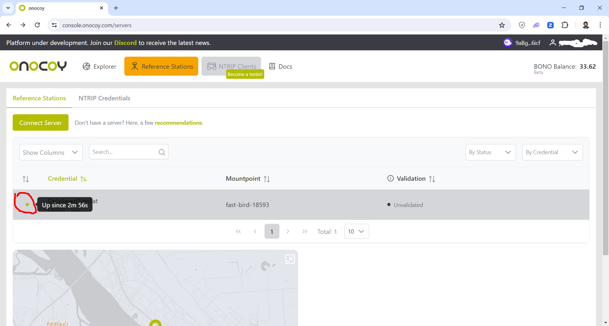This screenshot has height=326, width=609.
Task: Sort by Mountpoint column
Action: pos(248,179)
